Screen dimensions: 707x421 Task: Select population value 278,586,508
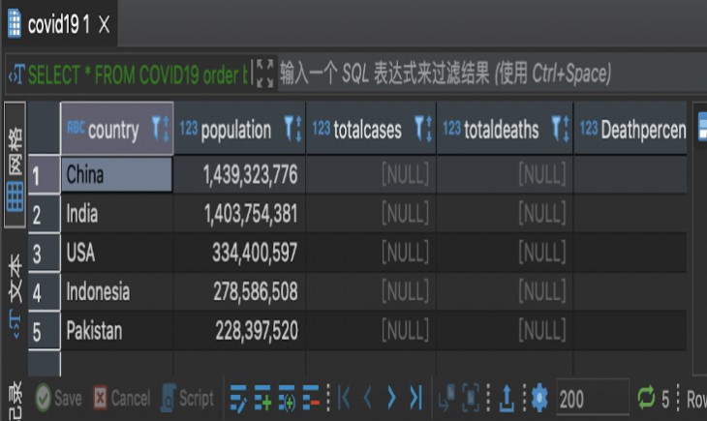(240, 291)
